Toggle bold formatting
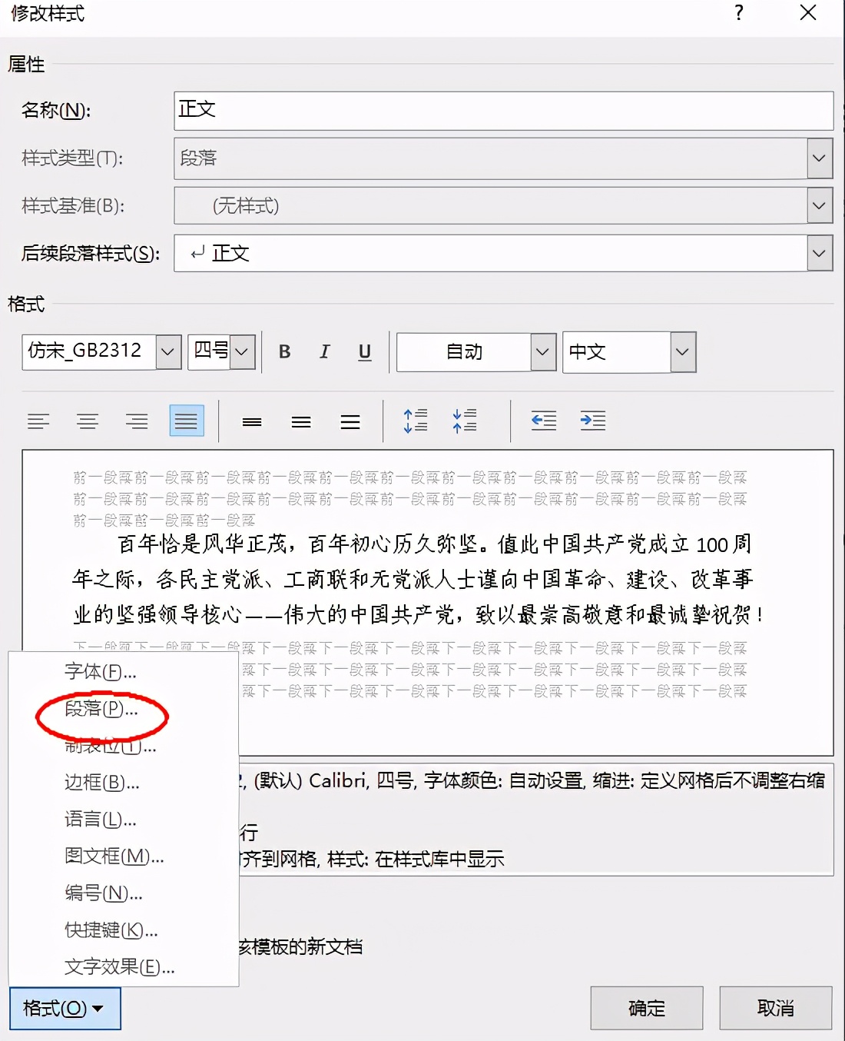Screen dimensions: 845x1041 click(x=284, y=351)
